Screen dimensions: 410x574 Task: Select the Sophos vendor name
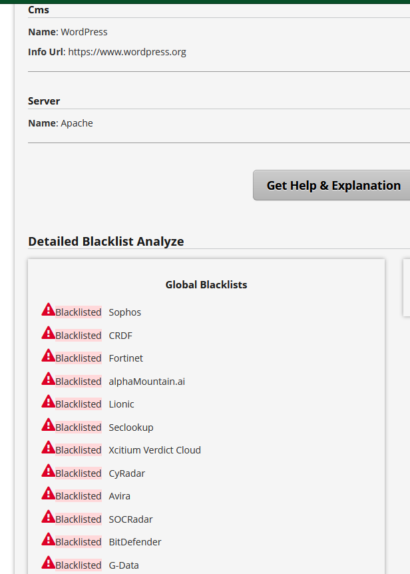coord(124,312)
